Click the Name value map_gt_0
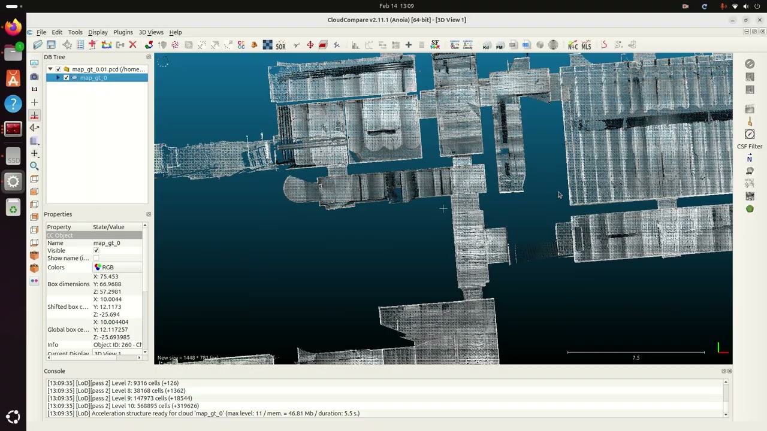The image size is (767, 431). click(x=107, y=243)
